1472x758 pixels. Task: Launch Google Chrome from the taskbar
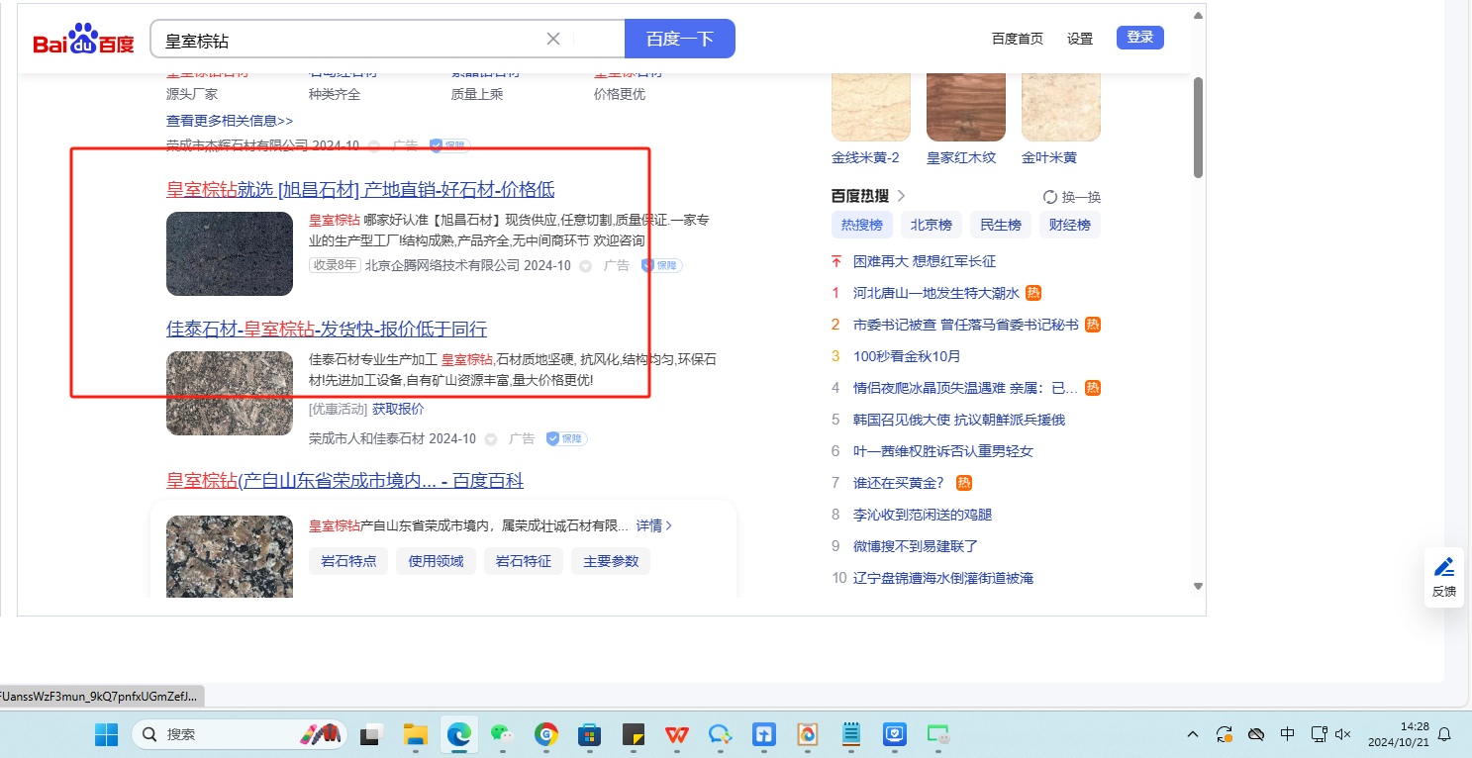[546, 734]
